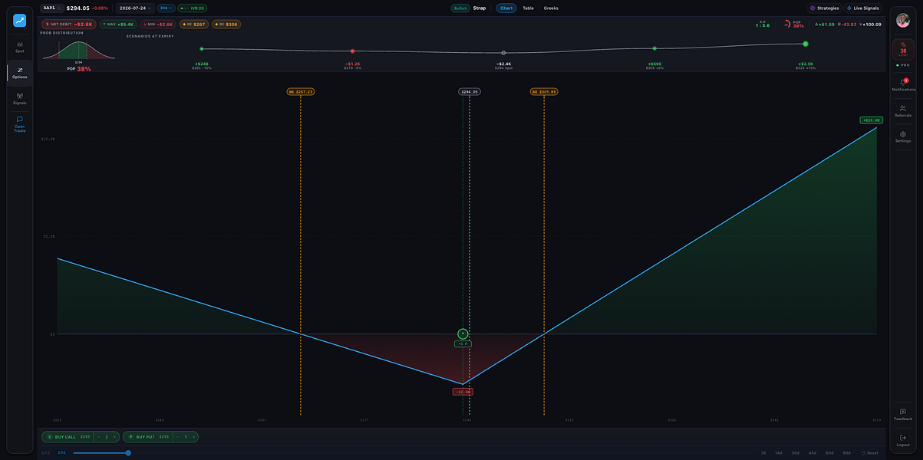Open the Spot section in sidebar

(x=20, y=47)
